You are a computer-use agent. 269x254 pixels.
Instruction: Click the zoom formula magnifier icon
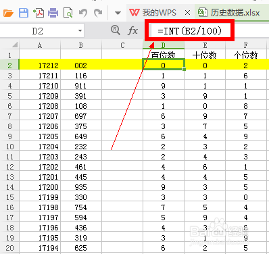pyautogui.click(x=116, y=30)
